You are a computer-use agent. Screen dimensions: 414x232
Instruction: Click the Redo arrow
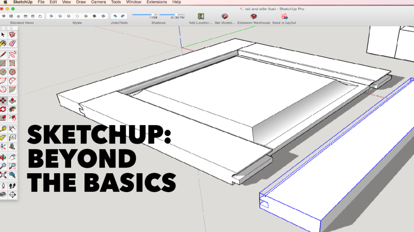[123, 16]
